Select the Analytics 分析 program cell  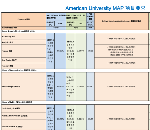coord(24,42)
